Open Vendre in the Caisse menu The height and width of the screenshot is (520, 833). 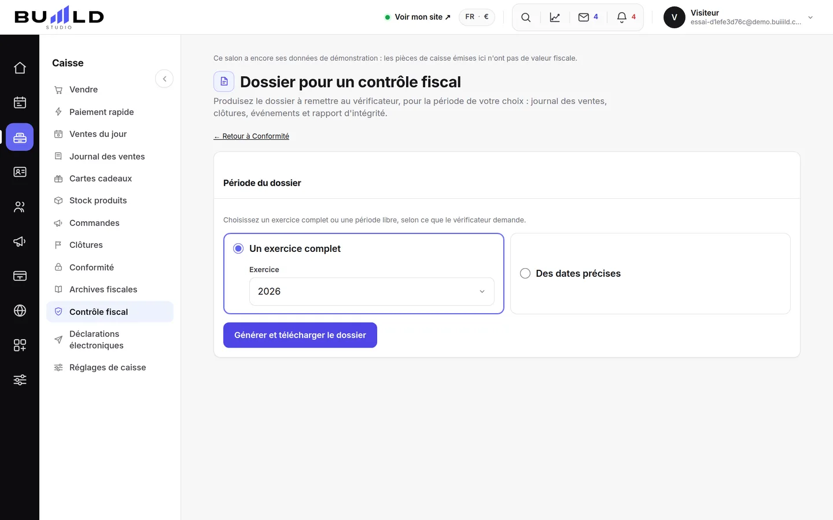pyautogui.click(x=110, y=90)
